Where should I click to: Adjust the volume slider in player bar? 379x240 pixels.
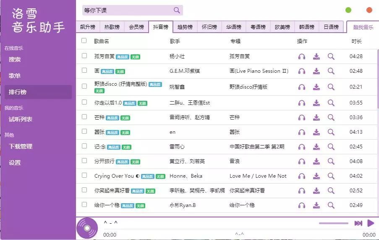pos(334,223)
